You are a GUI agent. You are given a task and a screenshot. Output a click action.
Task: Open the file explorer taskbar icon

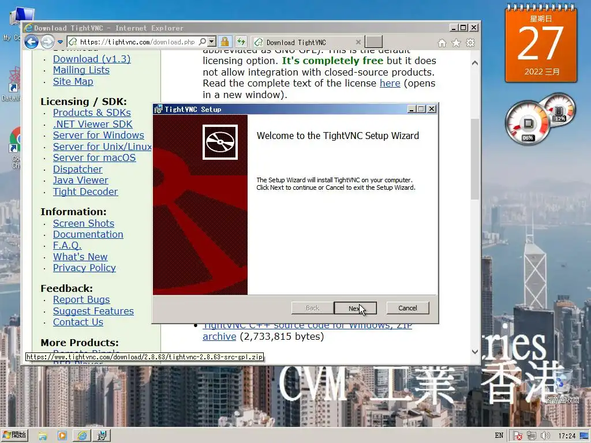[x=43, y=436]
